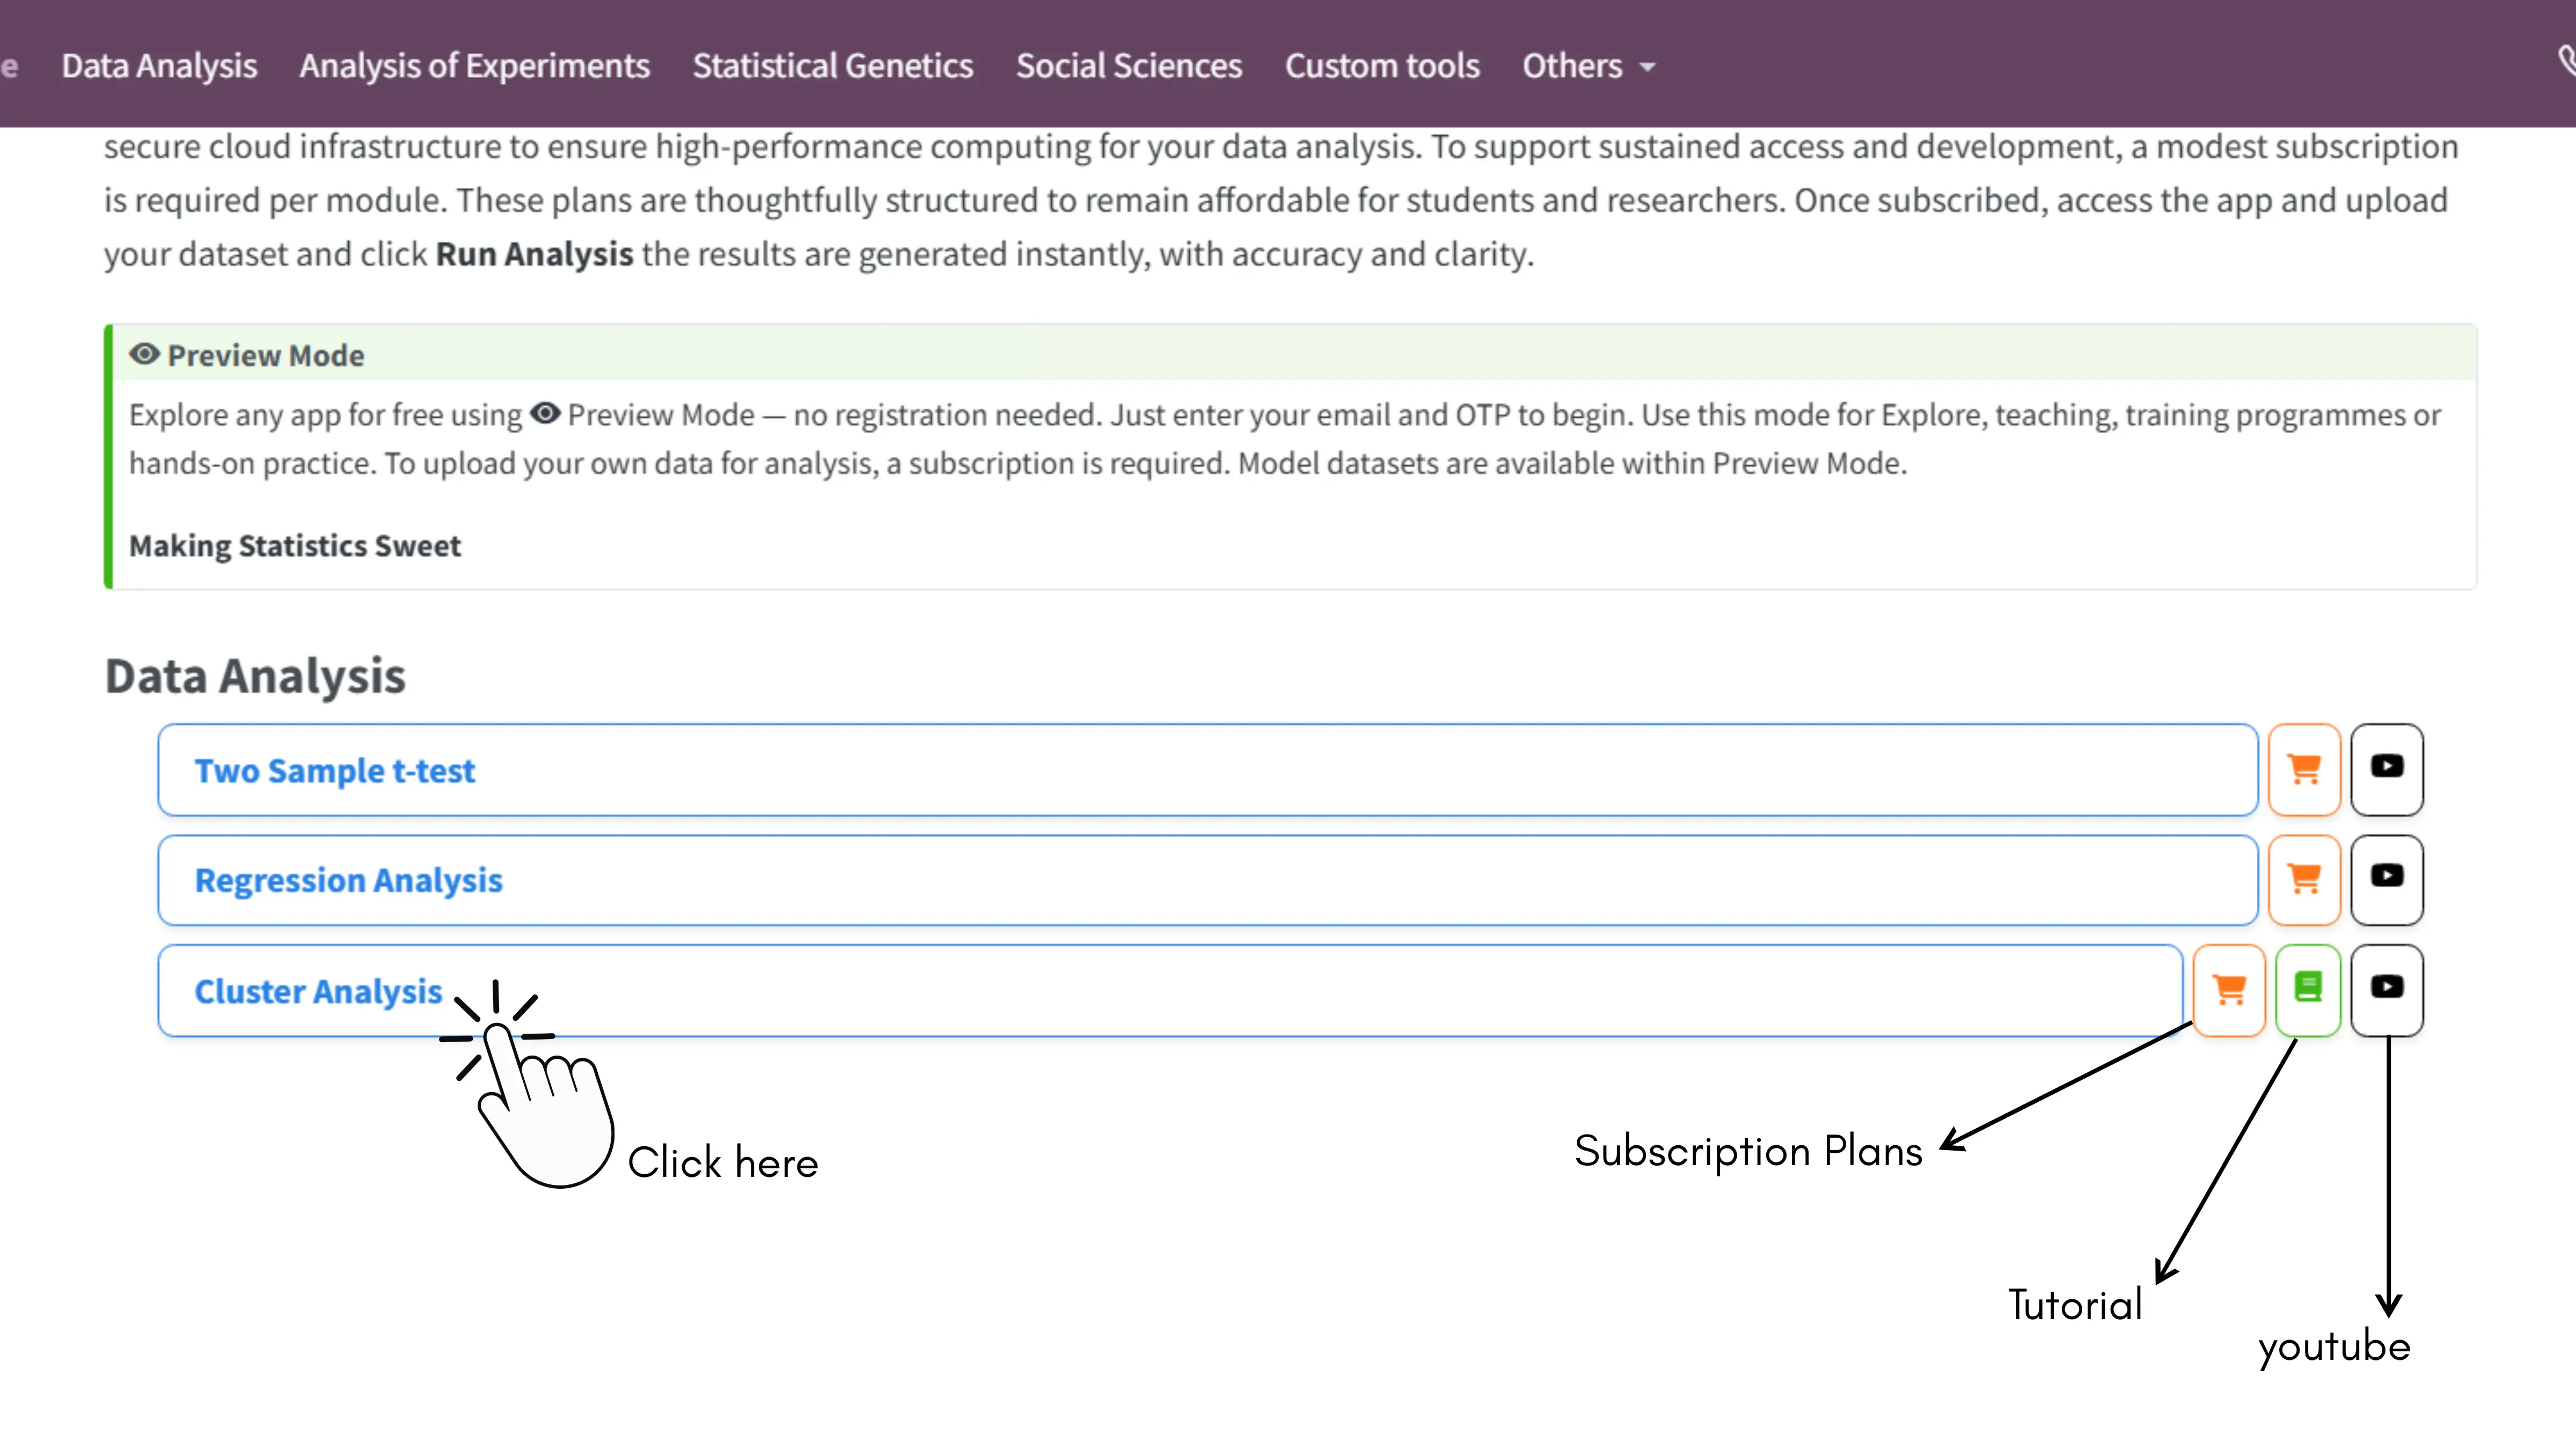Open subscription cart for Two Sample t-test

[x=2304, y=769]
